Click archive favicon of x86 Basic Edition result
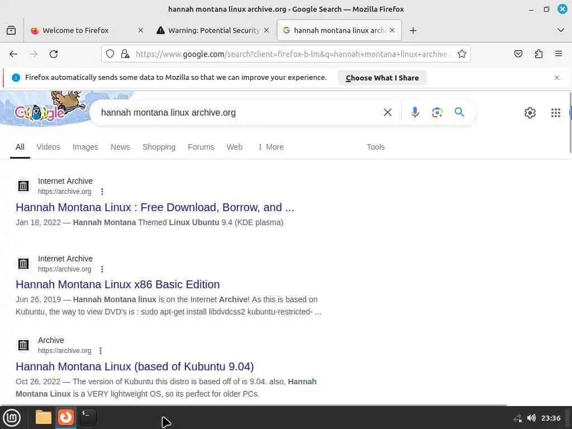572x429 pixels. 23,264
